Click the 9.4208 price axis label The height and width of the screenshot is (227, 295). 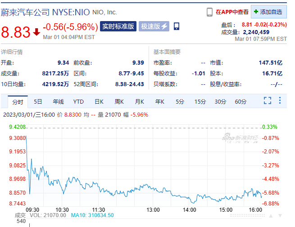pos(17,127)
